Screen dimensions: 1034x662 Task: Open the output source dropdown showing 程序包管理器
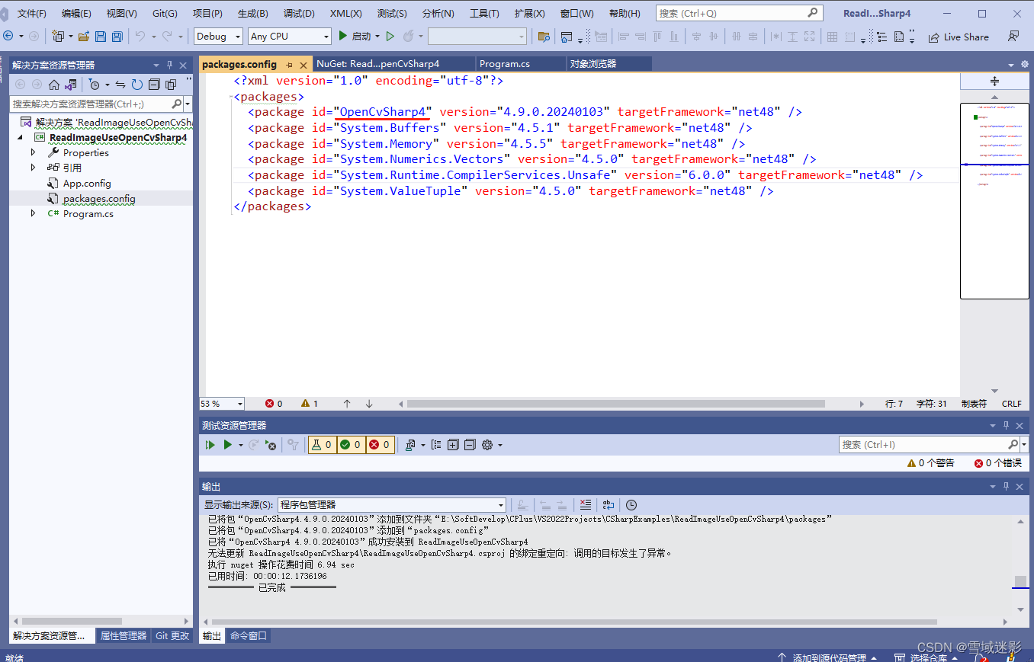392,504
